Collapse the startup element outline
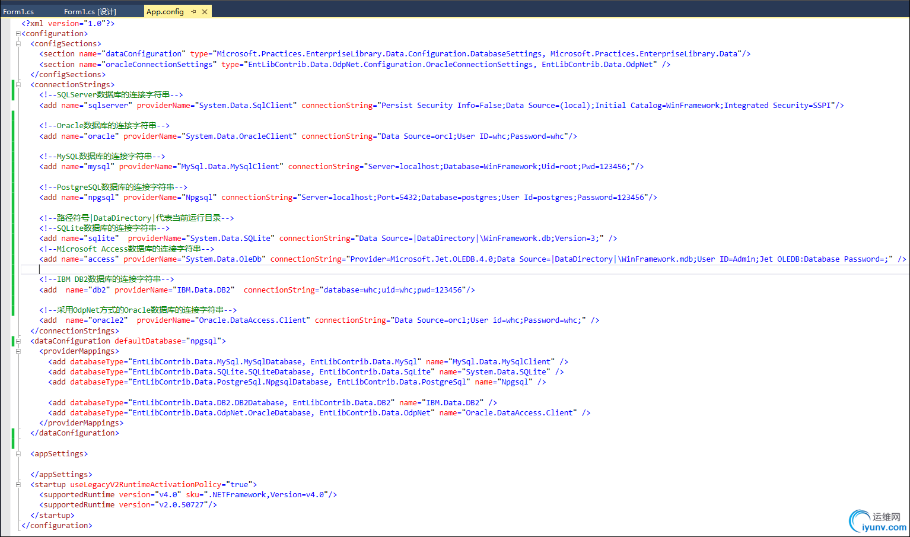This screenshot has height=537, width=910. click(x=18, y=485)
